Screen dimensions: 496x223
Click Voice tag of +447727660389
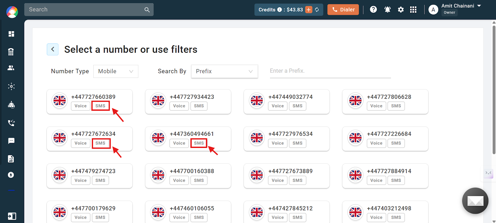[x=81, y=106]
